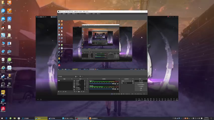Open the QQ penguin desktop icon
This screenshot has height=120, width=214.
(3, 28)
